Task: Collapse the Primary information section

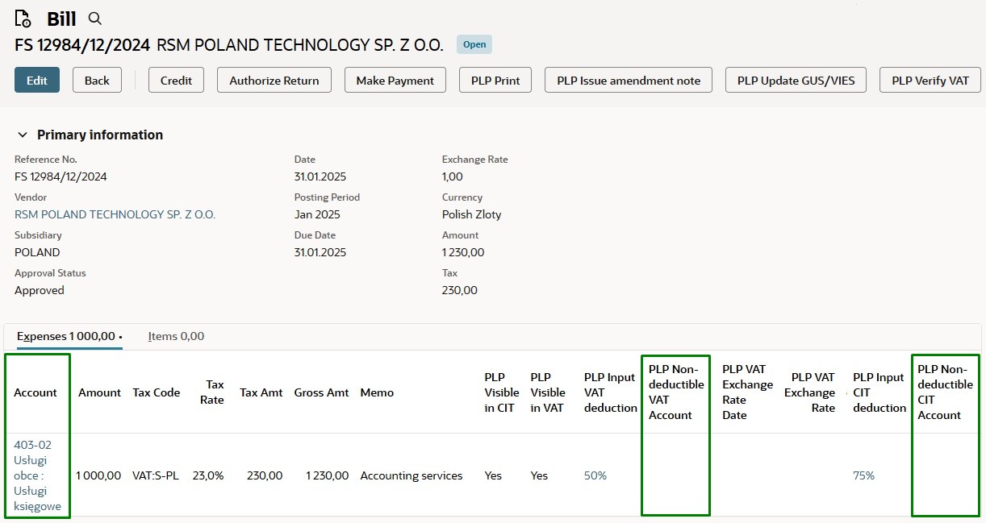Action: point(23,135)
